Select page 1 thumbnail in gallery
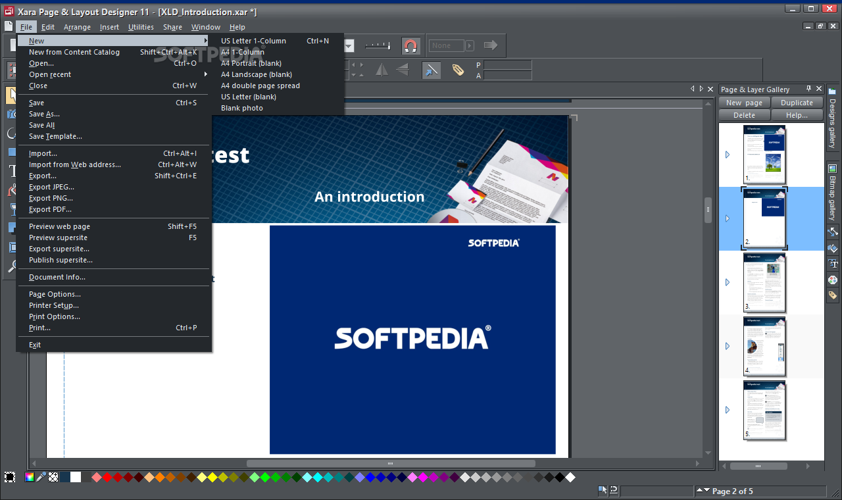Image resolution: width=842 pixels, height=500 pixels. pos(764,155)
